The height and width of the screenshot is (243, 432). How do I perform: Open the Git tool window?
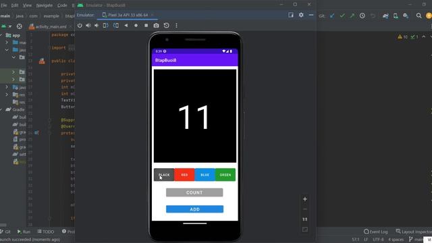5,232
